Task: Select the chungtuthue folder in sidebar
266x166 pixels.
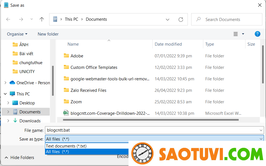Action: pos(28,63)
